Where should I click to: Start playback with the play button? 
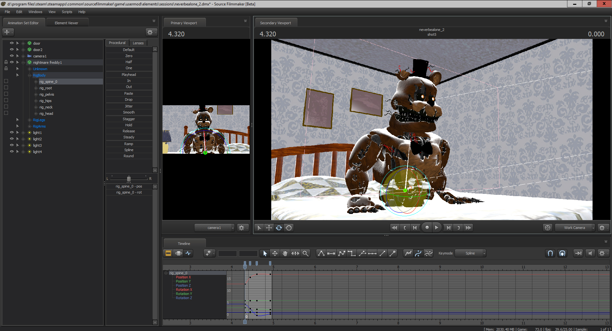pos(437,228)
